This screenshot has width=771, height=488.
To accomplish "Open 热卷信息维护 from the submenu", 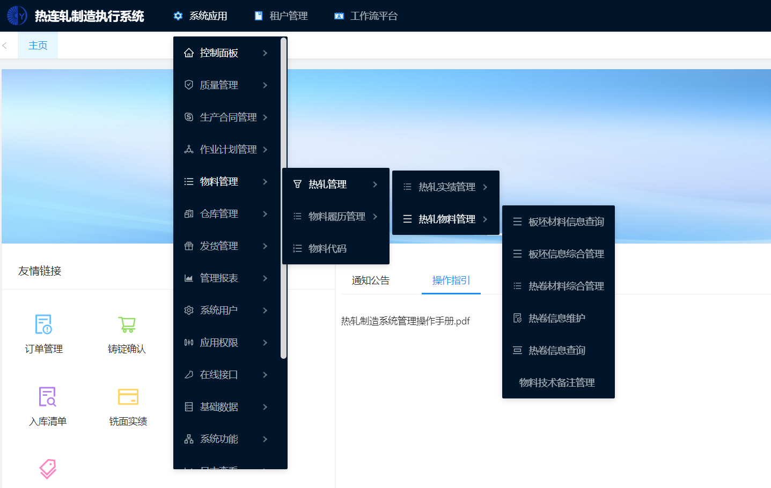I will coord(556,319).
